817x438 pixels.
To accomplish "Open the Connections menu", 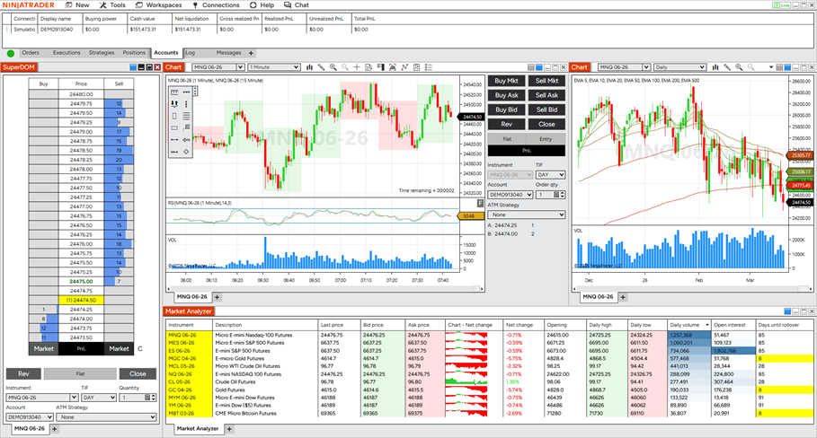I will click(216, 4).
